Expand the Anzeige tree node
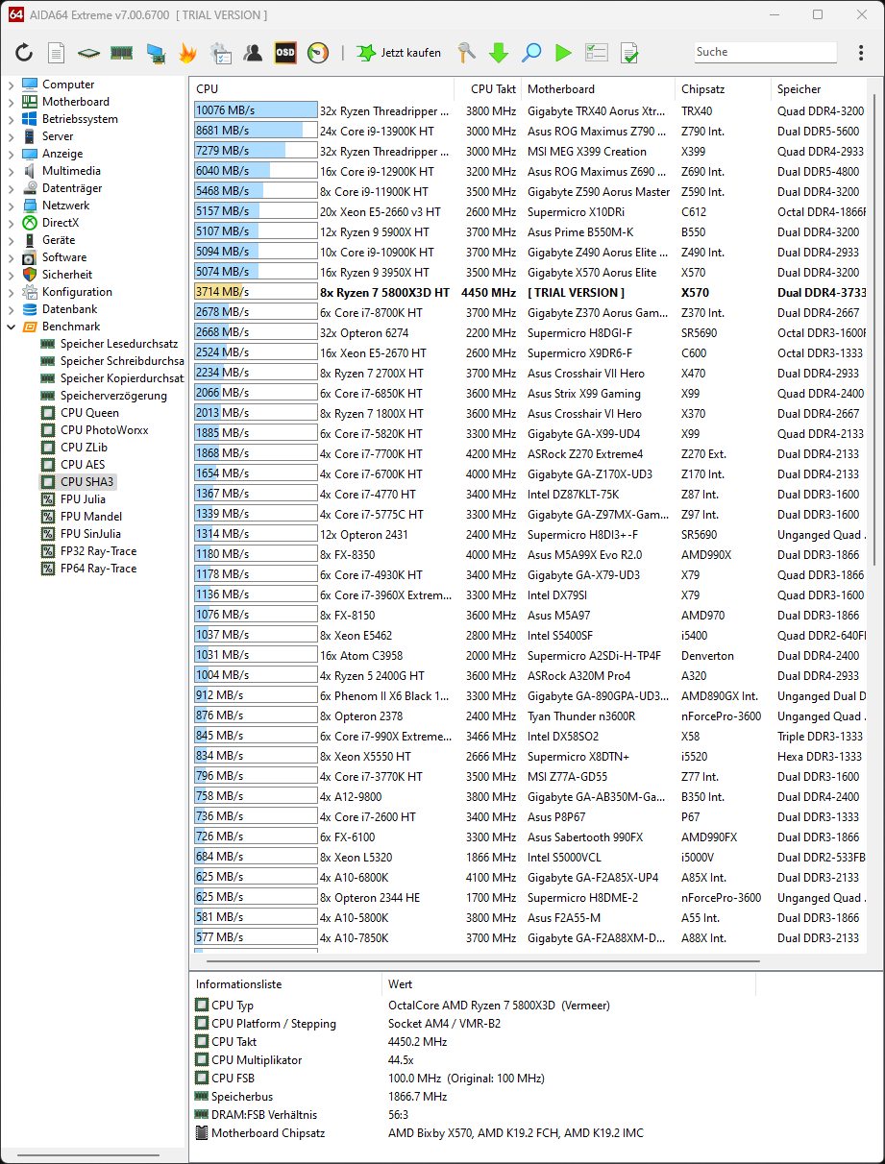 tap(12, 154)
